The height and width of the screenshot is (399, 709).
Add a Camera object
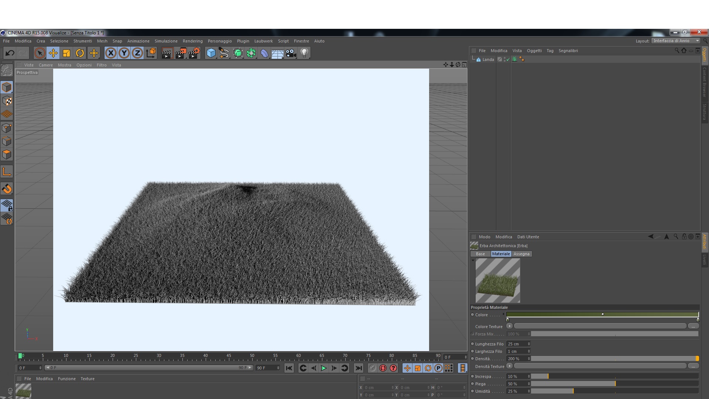tap(291, 53)
